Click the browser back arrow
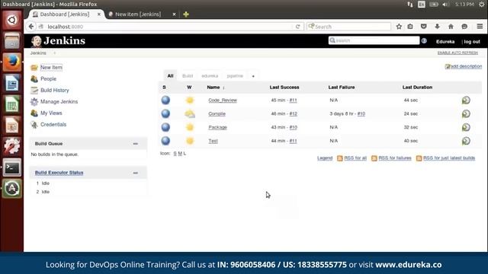488x274 pixels. pos(31,27)
